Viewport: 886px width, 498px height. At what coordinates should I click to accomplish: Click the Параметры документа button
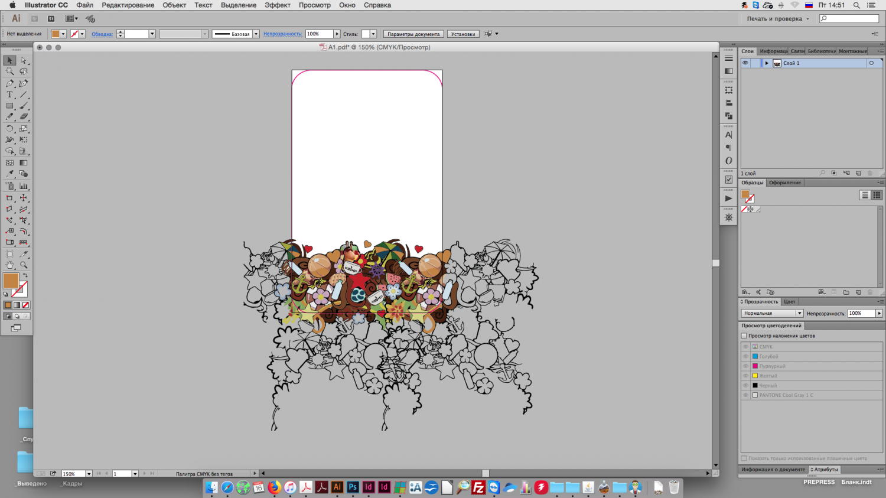click(413, 34)
